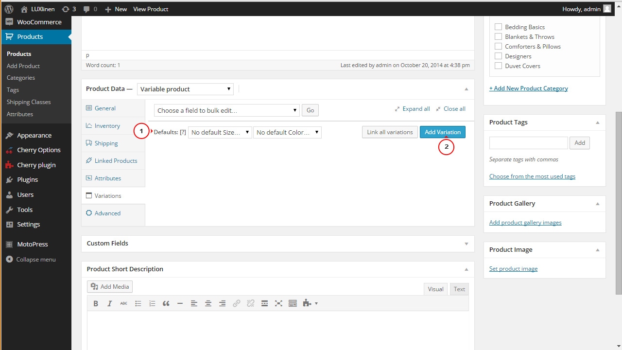The image size is (622, 350).
Task: Switch editor to Visual mode
Action: coord(435,289)
